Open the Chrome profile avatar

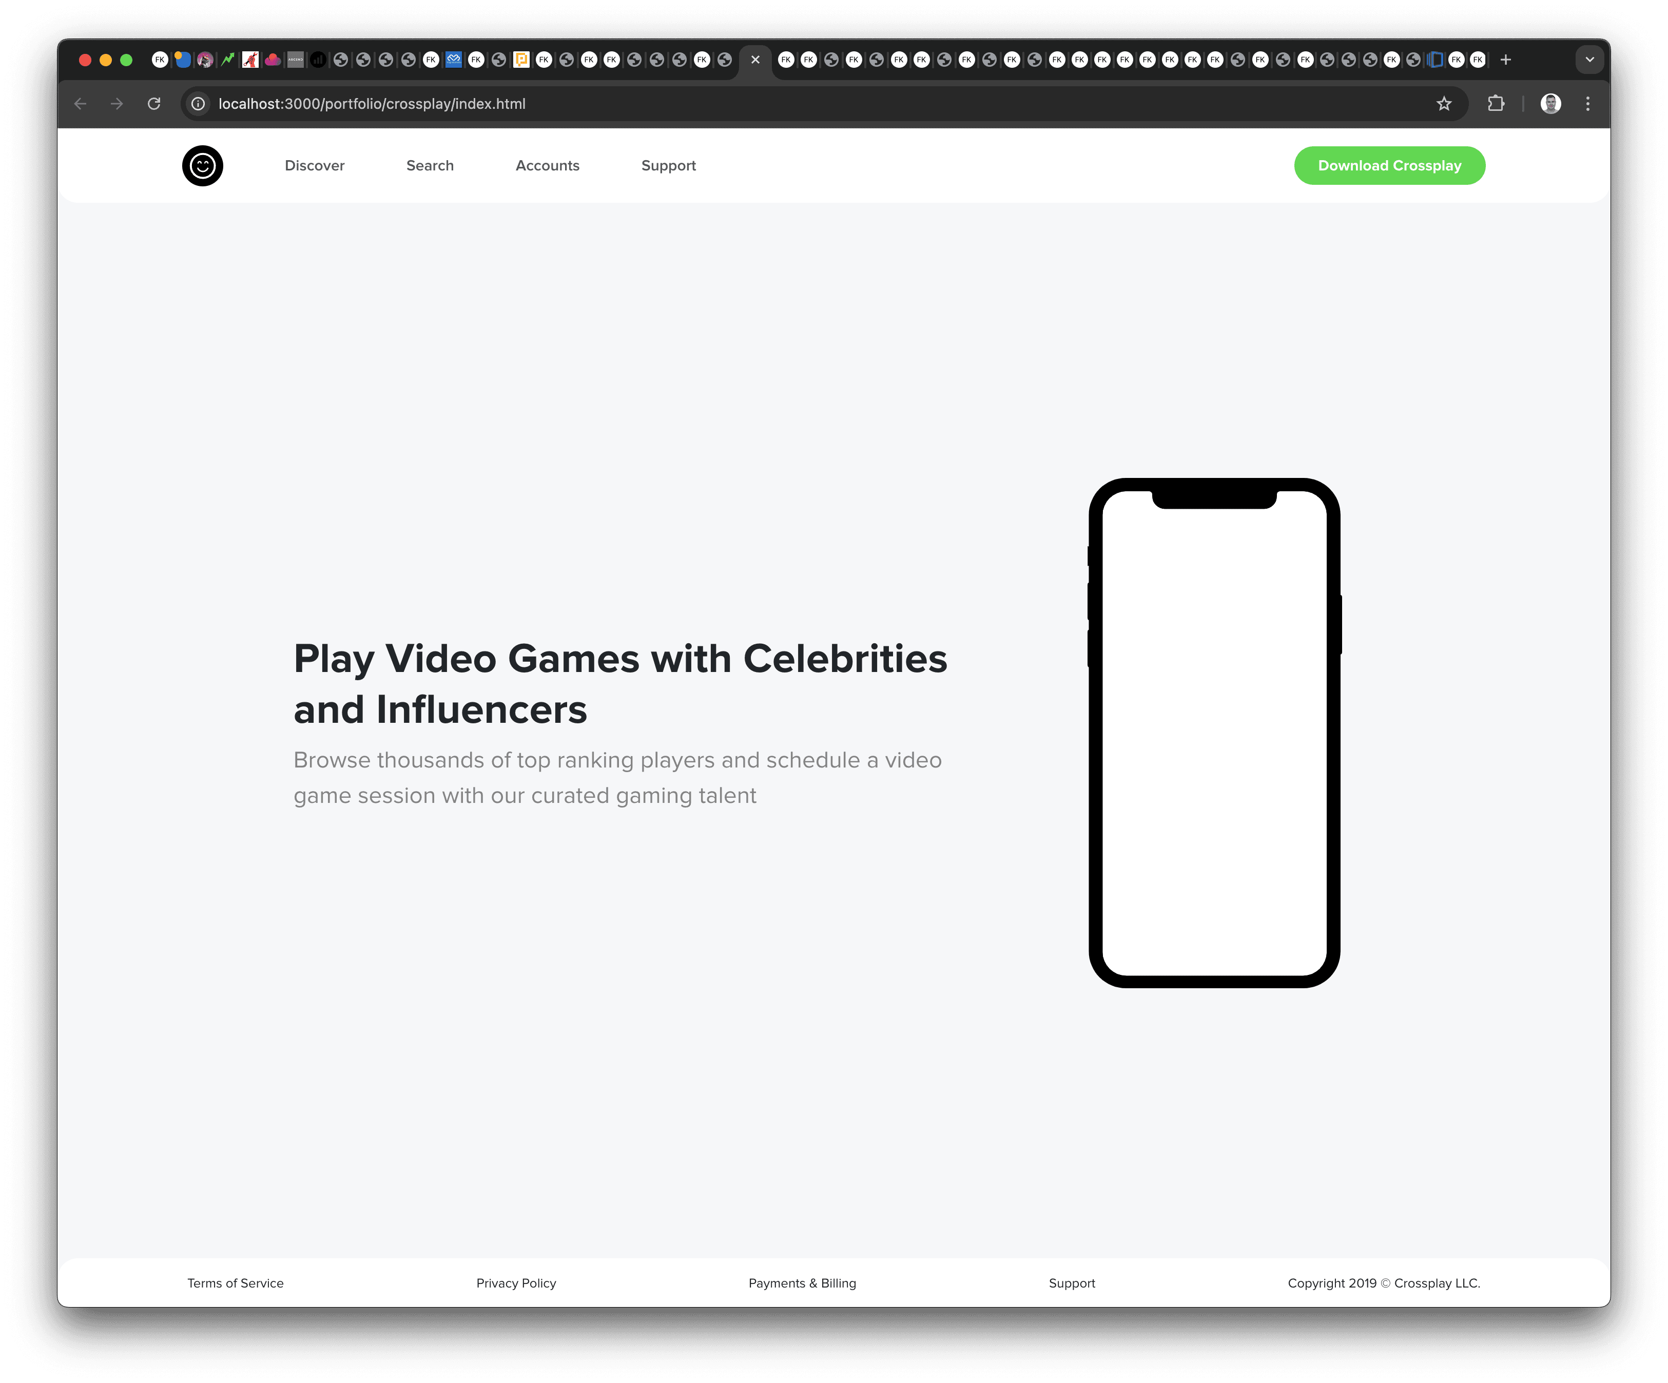pos(1550,104)
